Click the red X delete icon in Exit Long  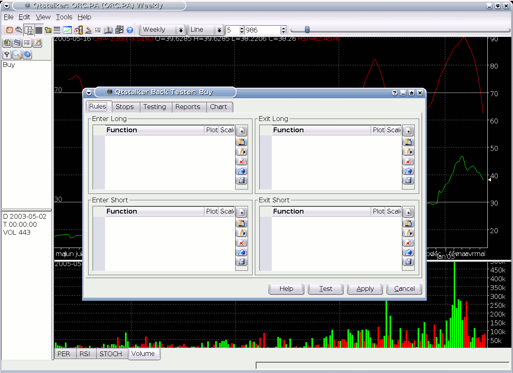tap(408, 161)
